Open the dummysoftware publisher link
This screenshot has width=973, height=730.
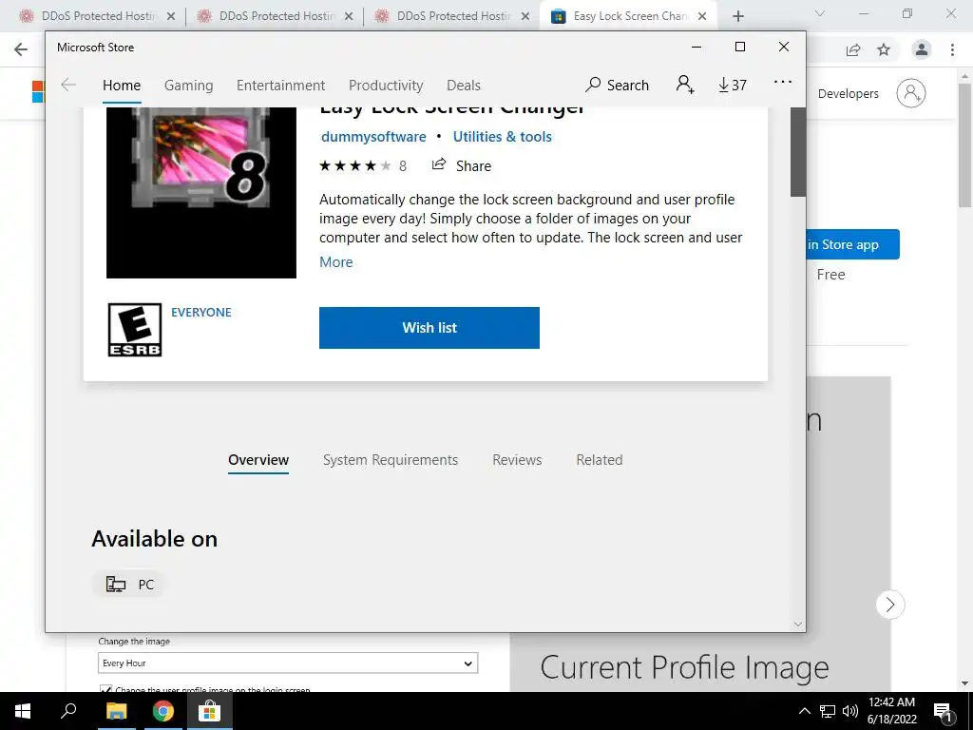tap(373, 137)
